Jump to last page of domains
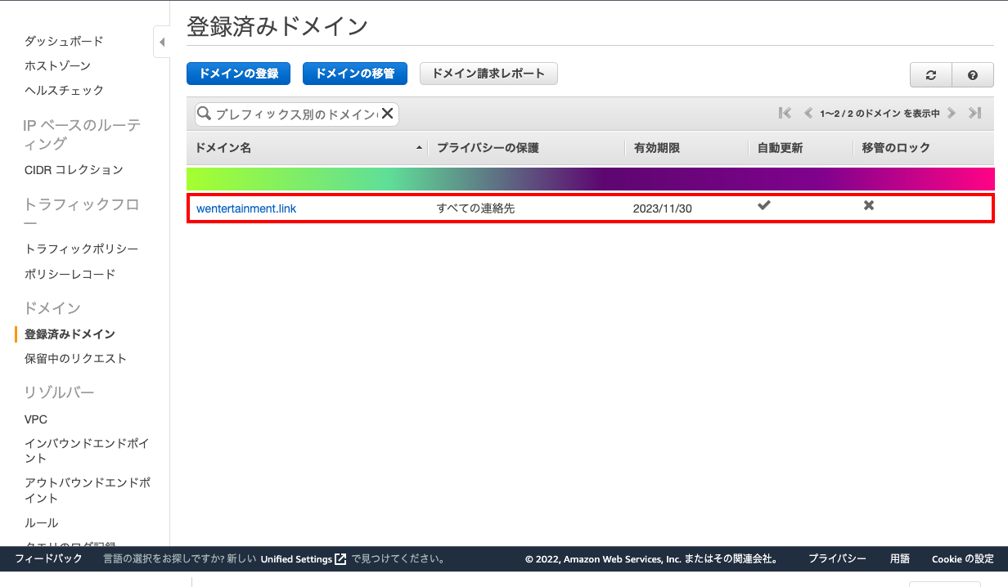 [x=974, y=114]
